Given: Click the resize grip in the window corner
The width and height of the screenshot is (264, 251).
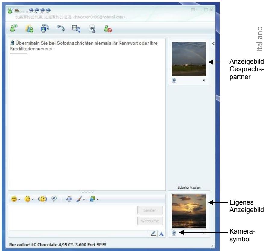Looking at the screenshot, I should coord(213,246).
